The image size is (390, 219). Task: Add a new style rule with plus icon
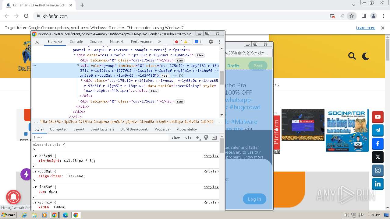coord(197,138)
